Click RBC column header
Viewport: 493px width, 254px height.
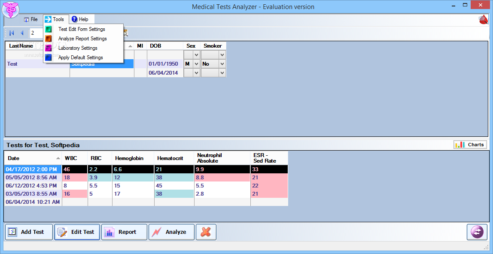pos(100,158)
